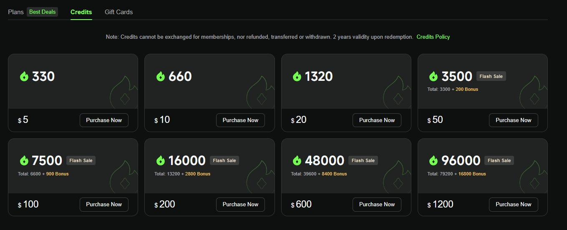
Task: Select the Credits tab
Action: click(x=81, y=12)
